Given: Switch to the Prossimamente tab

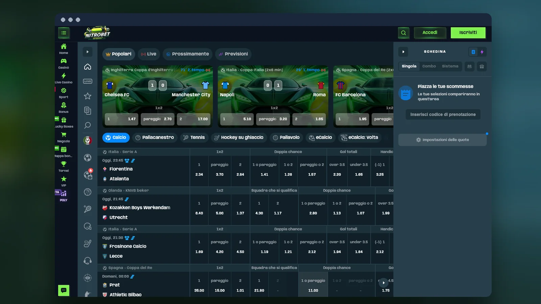Looking at the screenshot, I should pos(188,54).
